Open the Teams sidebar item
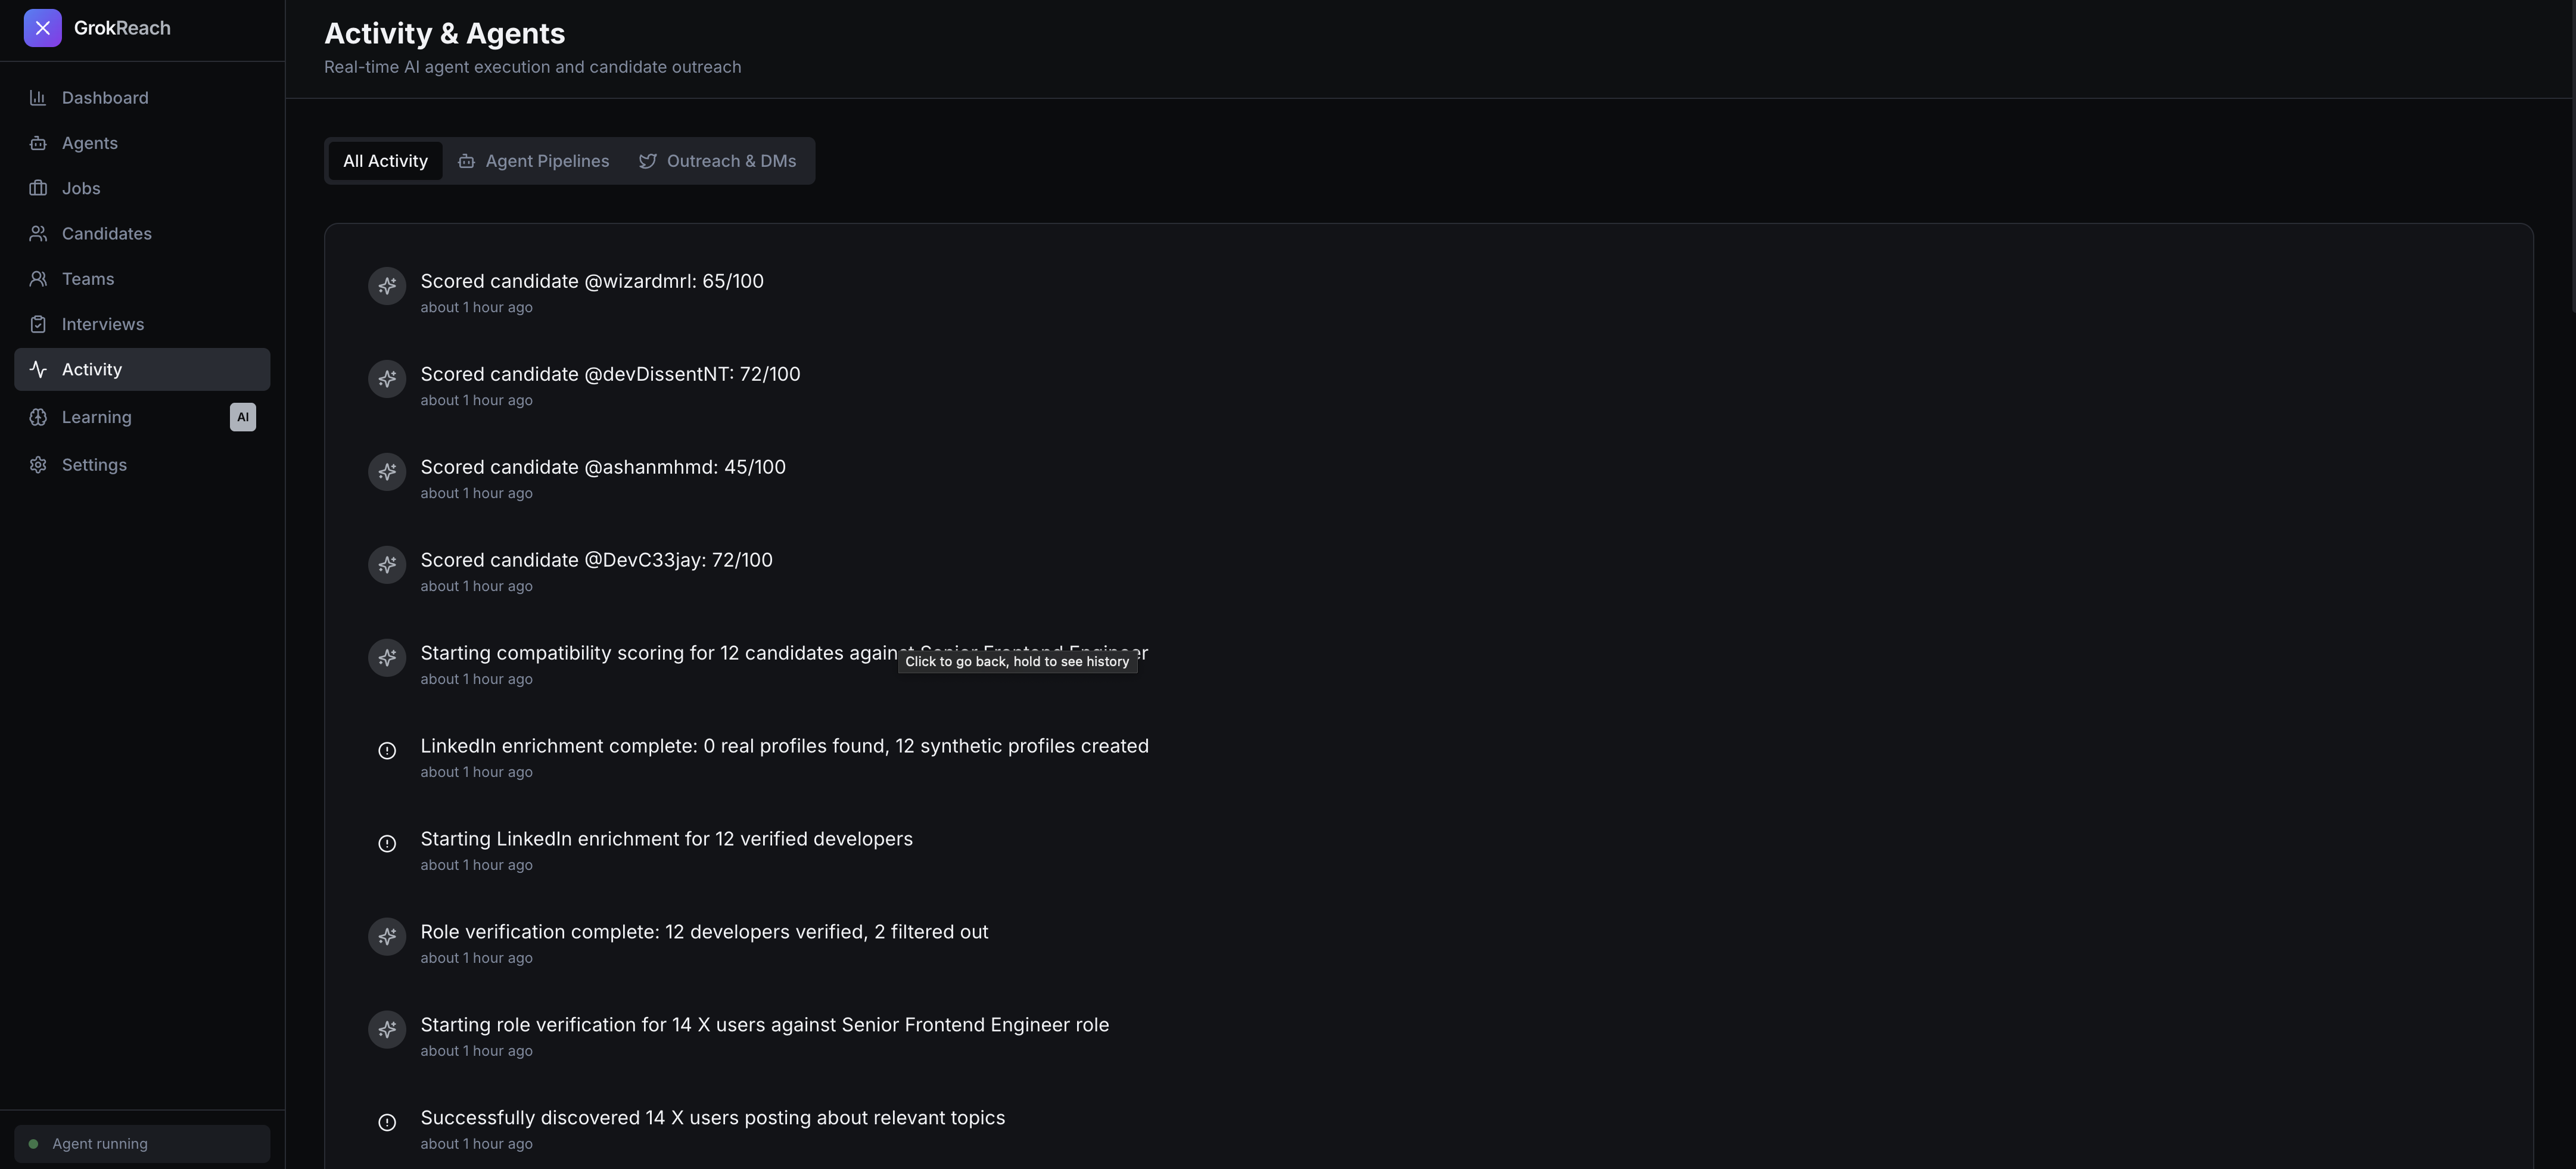2576x1169 pixels. pos(87,279)
